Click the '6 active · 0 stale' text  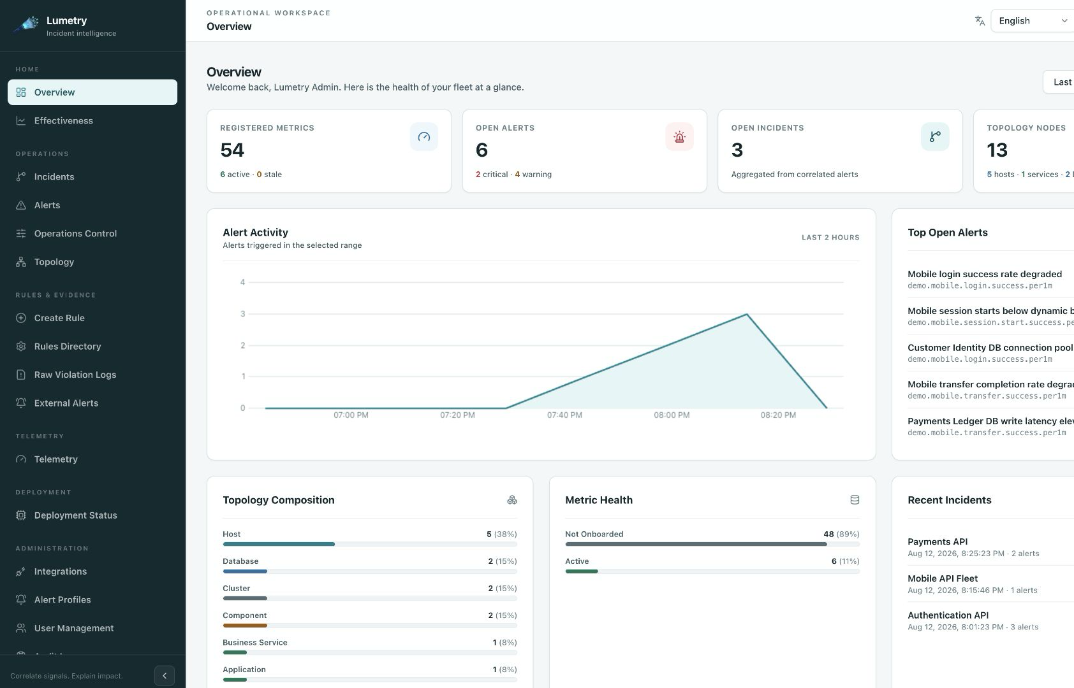251,174
